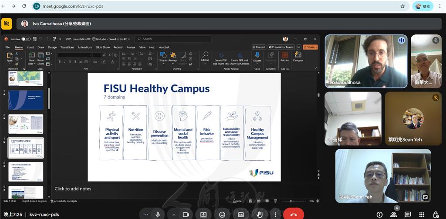Image resolution: width=446 pixels, height=219 pixels.
Task: Toggle Italic formatting in the ribbon
Action: (65, 62)
